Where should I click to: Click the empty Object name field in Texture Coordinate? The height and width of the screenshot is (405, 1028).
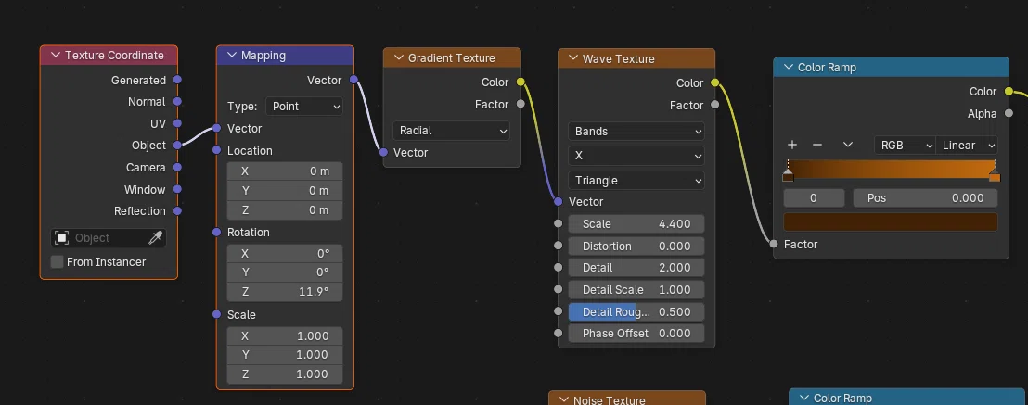point(109,238)
